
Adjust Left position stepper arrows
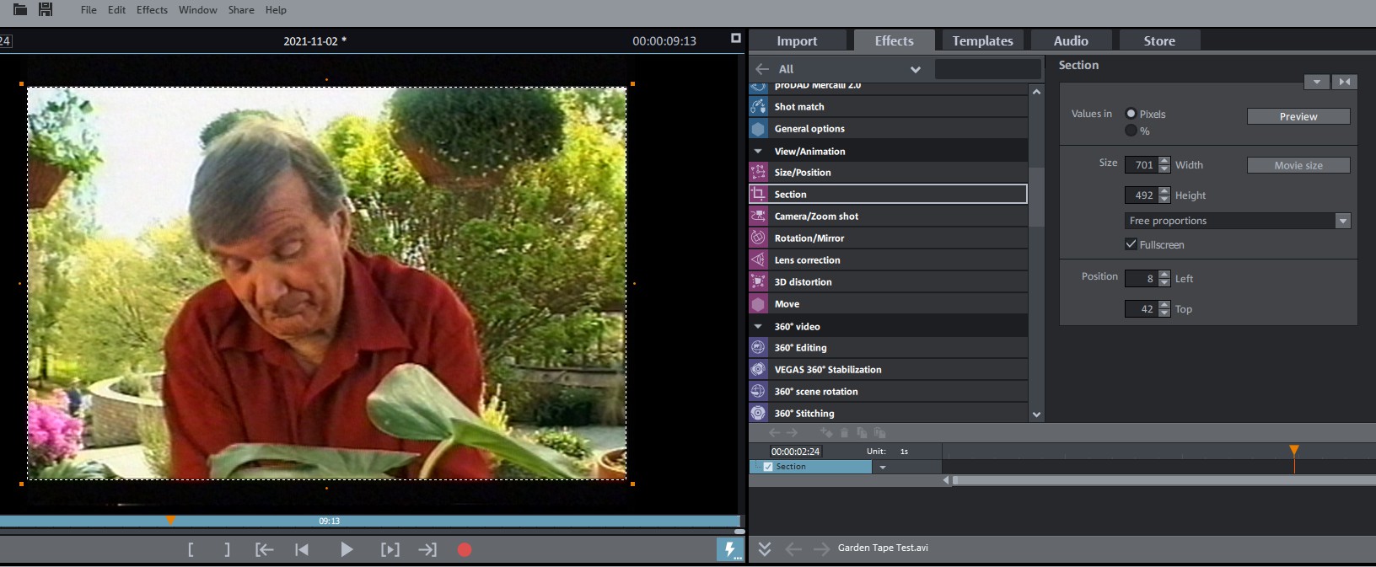[1164, 279]
